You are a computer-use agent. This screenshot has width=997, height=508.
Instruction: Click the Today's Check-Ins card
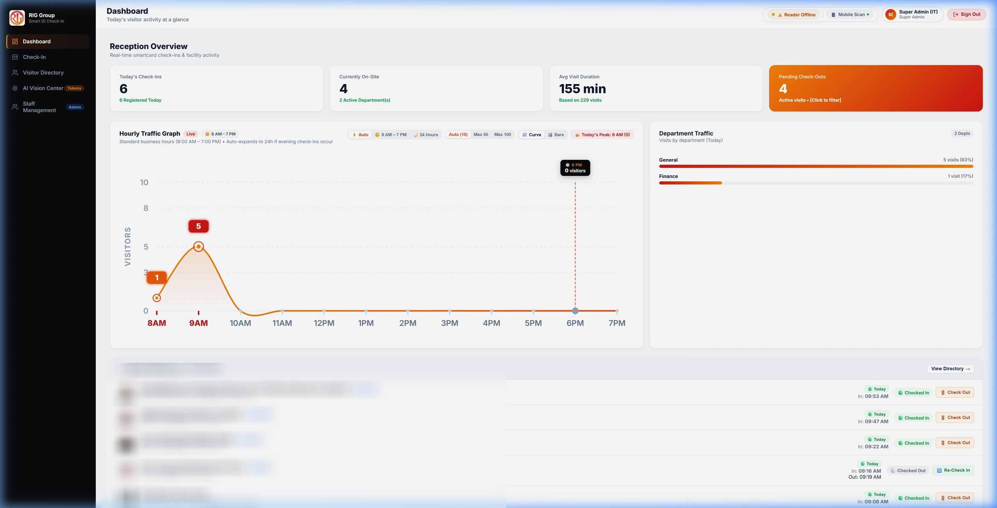pos(217,88)
